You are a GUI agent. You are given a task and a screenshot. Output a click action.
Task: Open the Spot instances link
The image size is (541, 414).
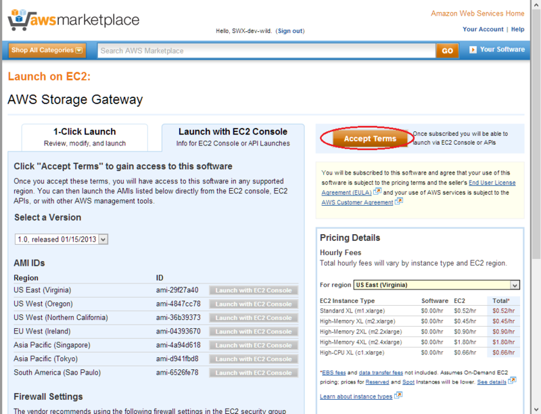[x=408, y=382]
